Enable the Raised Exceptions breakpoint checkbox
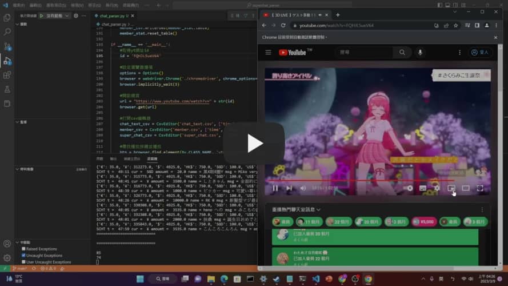Image resolution: width=508 pixels, height=286 pixels. click(23, 249)
